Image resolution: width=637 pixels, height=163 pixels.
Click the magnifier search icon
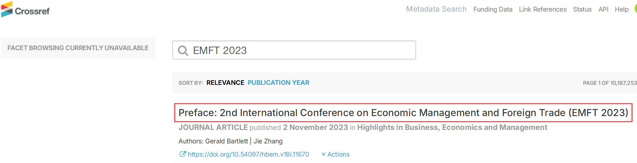click(x=183, y=50)
